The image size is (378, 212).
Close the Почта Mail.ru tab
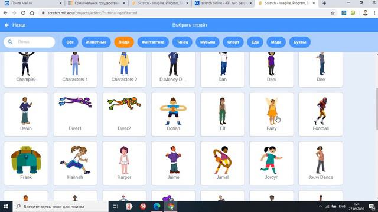click(60, 4)
